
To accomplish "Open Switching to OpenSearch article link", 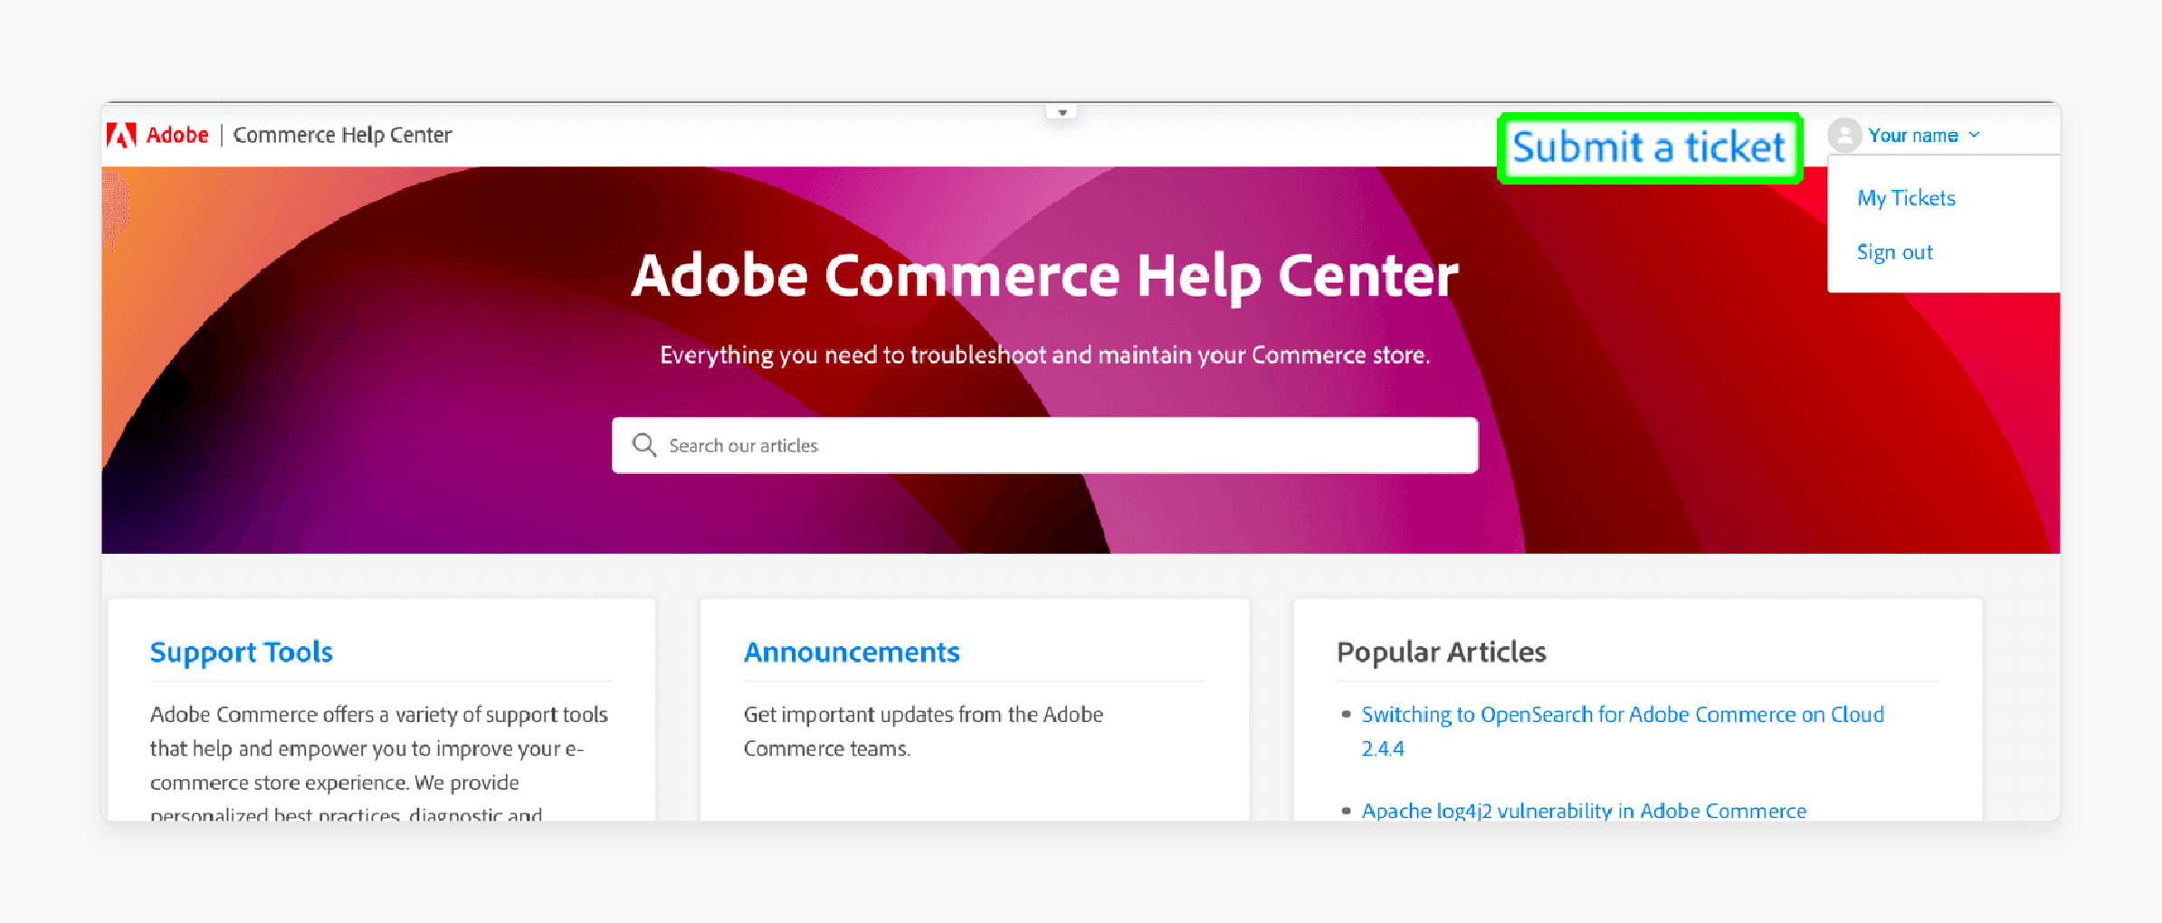I will [x=1623, y=731].
